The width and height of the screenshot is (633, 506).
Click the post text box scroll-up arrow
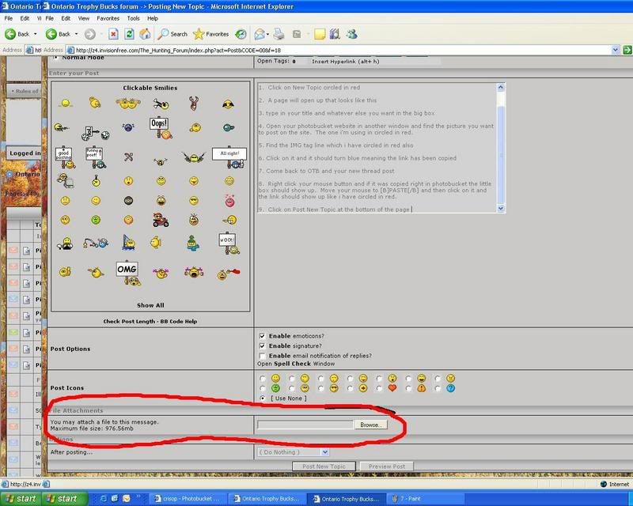click(501, 87)
